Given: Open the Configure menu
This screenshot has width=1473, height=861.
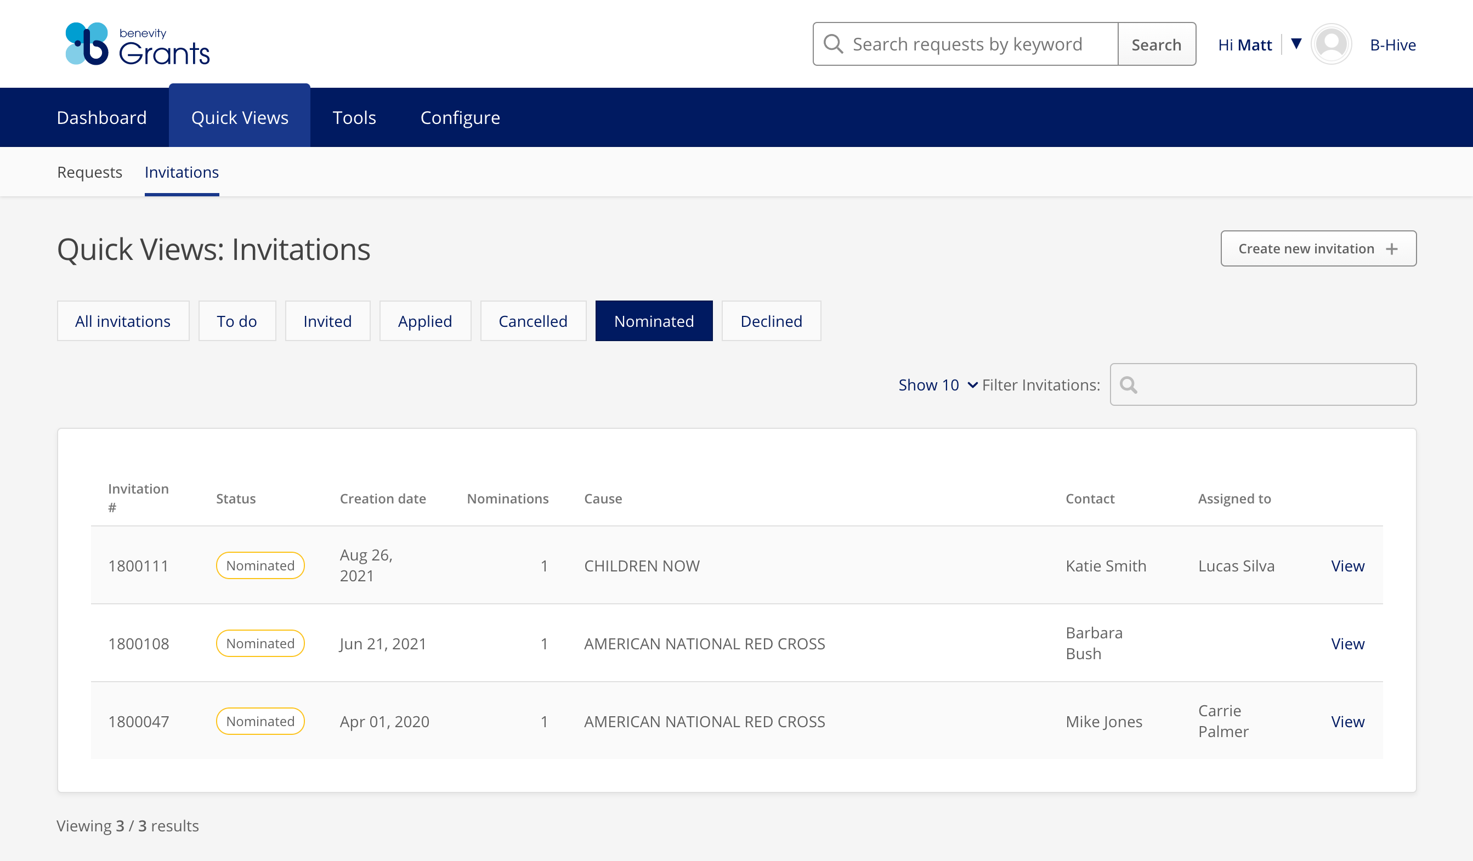Looking at the screenshot, I should tap(460, 117).
